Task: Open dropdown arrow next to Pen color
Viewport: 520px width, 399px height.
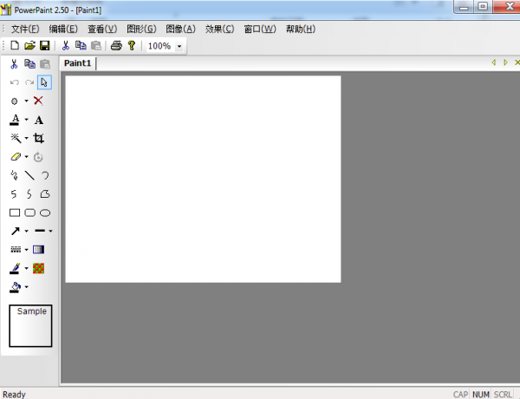Action: click(26, 268)
